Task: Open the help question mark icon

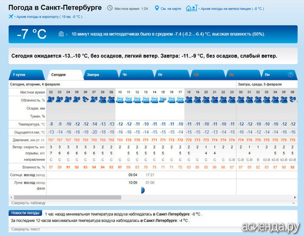Action: pyautogui.click(x=291, y=74)
